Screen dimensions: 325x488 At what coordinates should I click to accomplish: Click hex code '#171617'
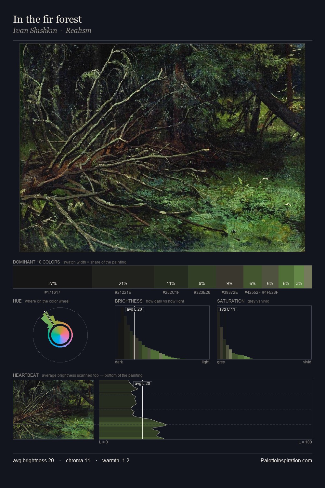[52, 292]
